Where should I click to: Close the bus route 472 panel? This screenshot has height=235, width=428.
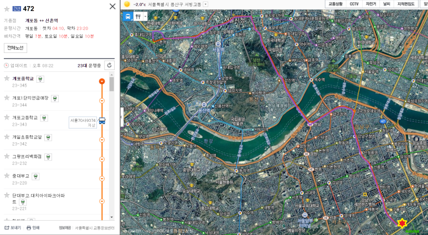pyautogui.click(x=112, y=7)
